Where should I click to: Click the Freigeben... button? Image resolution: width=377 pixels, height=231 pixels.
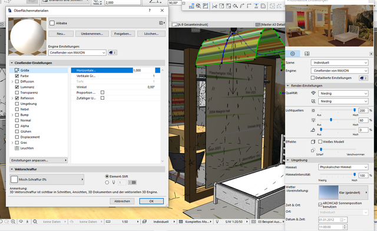[x=123, y=34]
